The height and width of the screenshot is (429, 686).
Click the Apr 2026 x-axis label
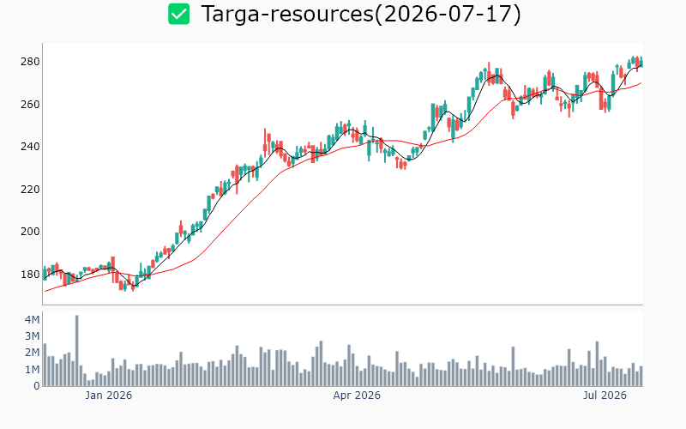357,396
